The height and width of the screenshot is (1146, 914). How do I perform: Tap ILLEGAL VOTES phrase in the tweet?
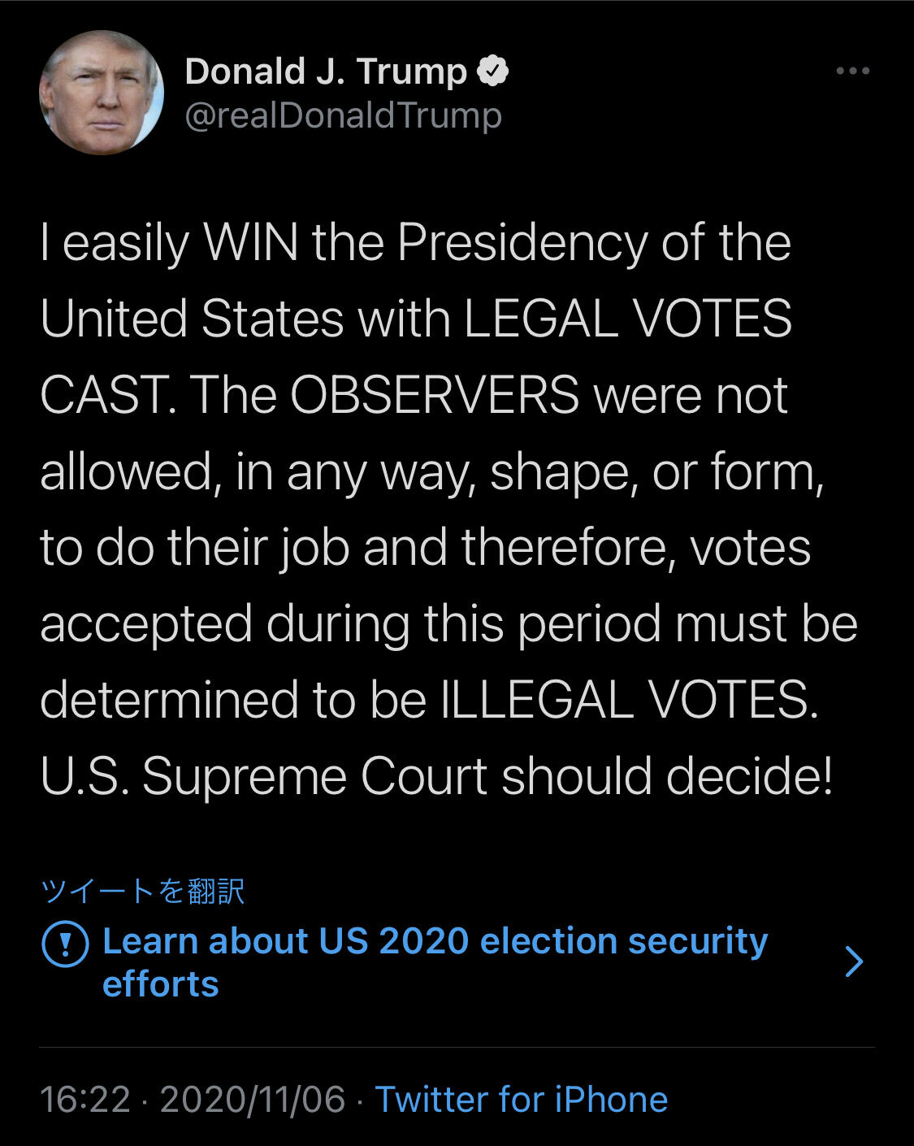630,700
